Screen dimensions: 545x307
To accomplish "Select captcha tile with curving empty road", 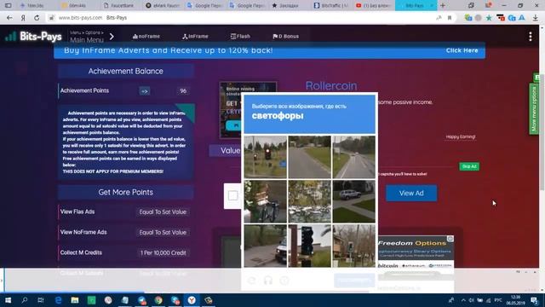I will pos(309,157).
